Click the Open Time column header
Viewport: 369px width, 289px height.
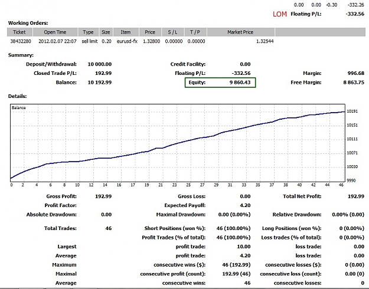pos(55,32)
